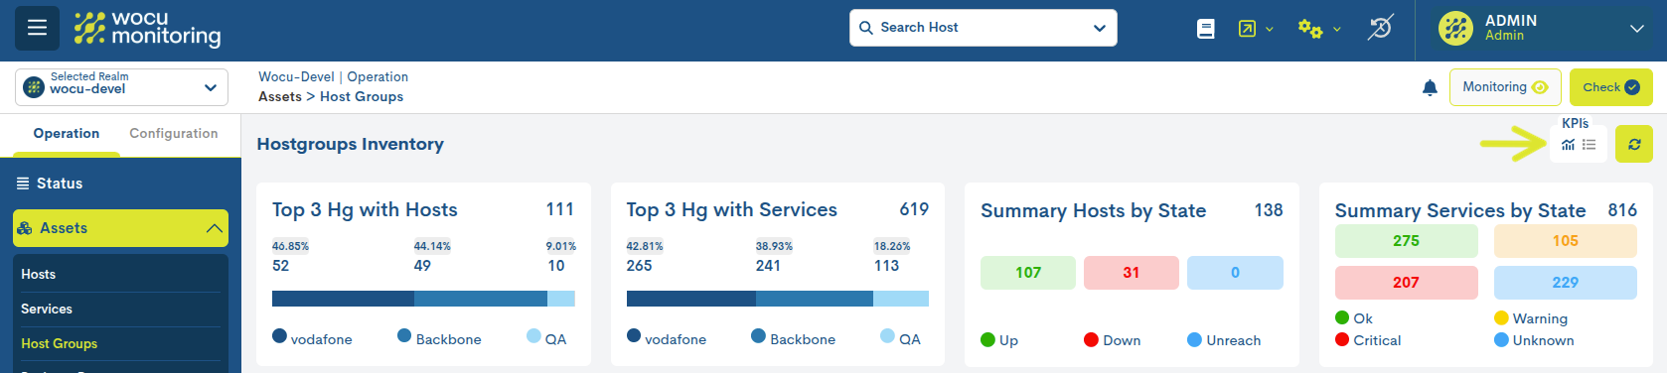Expand the external links dropdown arrow
Image resolution: width=1667 pixels, height=373 pixels.
[x=1270, y=30]
